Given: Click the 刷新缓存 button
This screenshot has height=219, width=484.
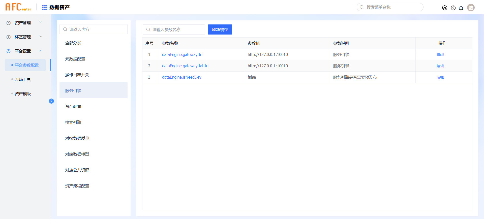Looking at the screenshot, I should 220,29.
